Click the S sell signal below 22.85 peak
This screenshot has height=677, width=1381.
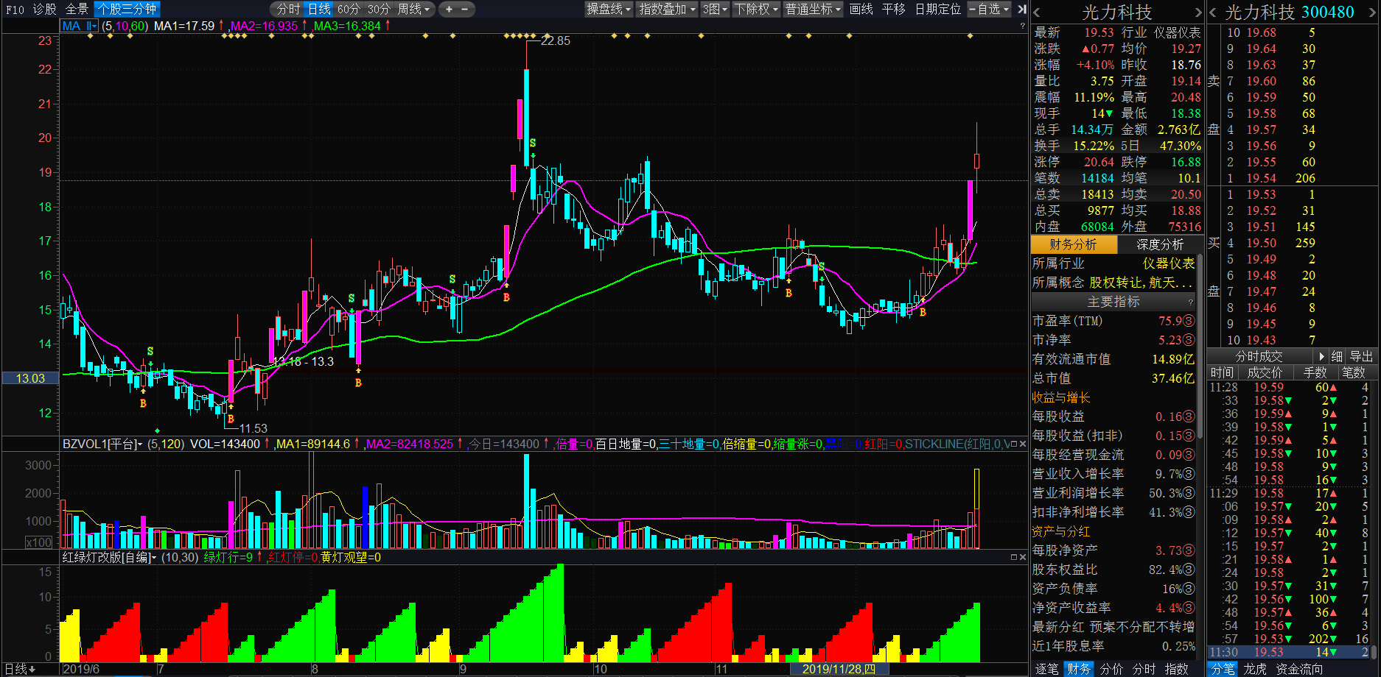533,143
